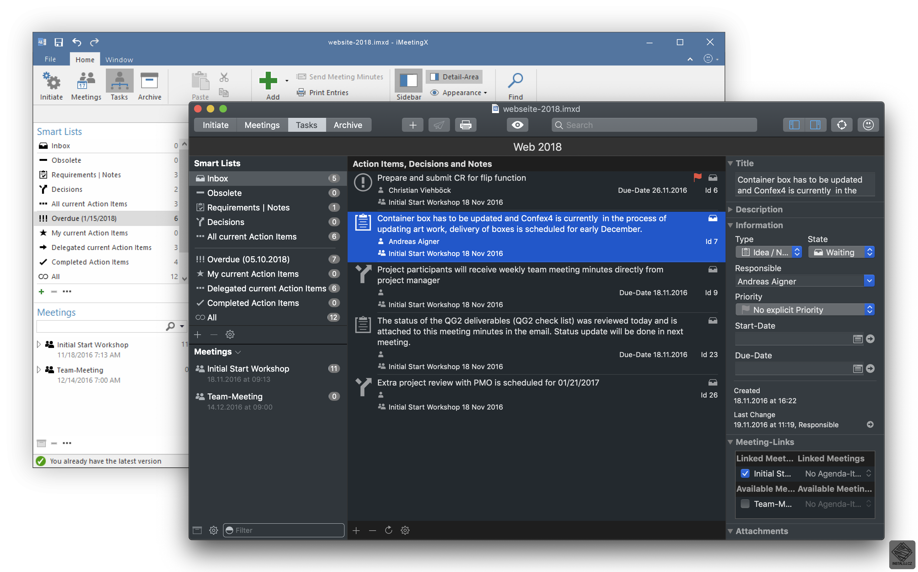918x572 pixels.
Task: Click the Save icon in iMeetingX title bar
Action: coord(59,42)
